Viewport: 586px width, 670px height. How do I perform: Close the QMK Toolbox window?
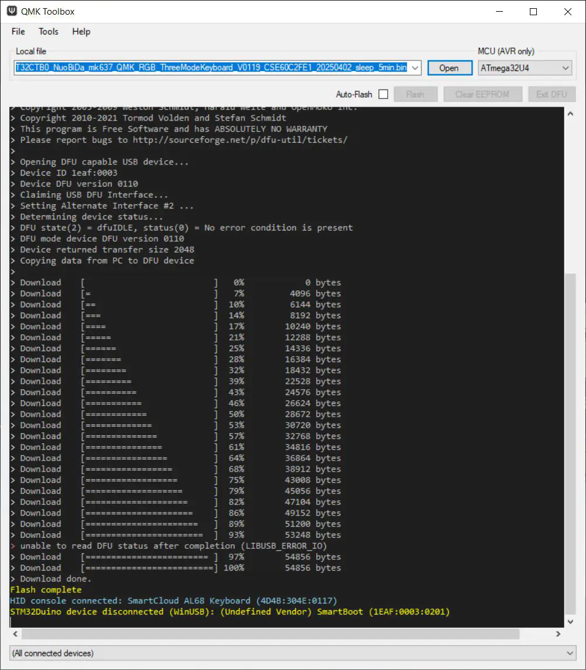point(568,12)
